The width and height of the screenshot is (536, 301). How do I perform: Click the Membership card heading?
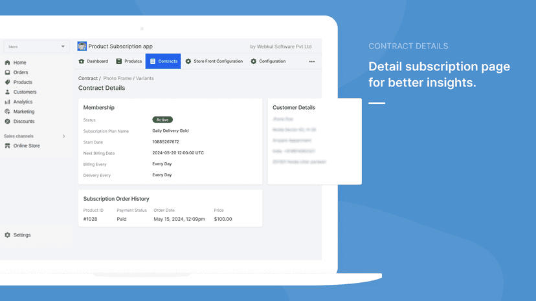pyautogui.click(x=99, y=107)
